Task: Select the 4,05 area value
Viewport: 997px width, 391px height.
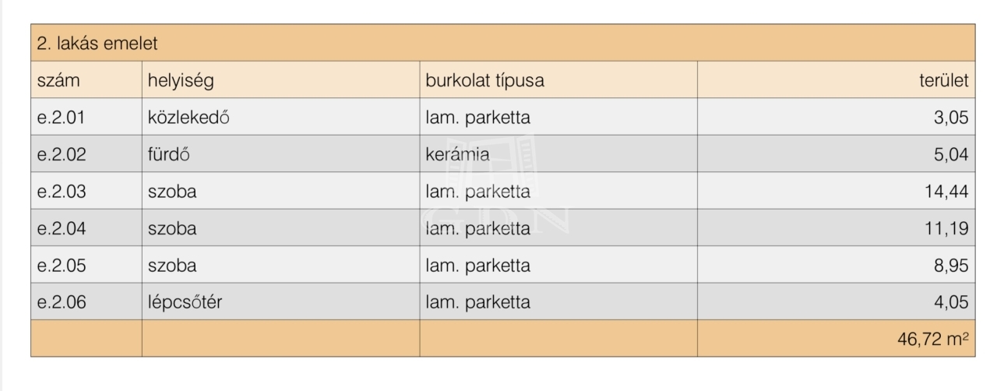Action: (x=951, y=302)
